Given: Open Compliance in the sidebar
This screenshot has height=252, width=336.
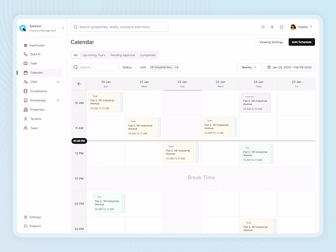Looking at the screenshot, I should 42,91.
